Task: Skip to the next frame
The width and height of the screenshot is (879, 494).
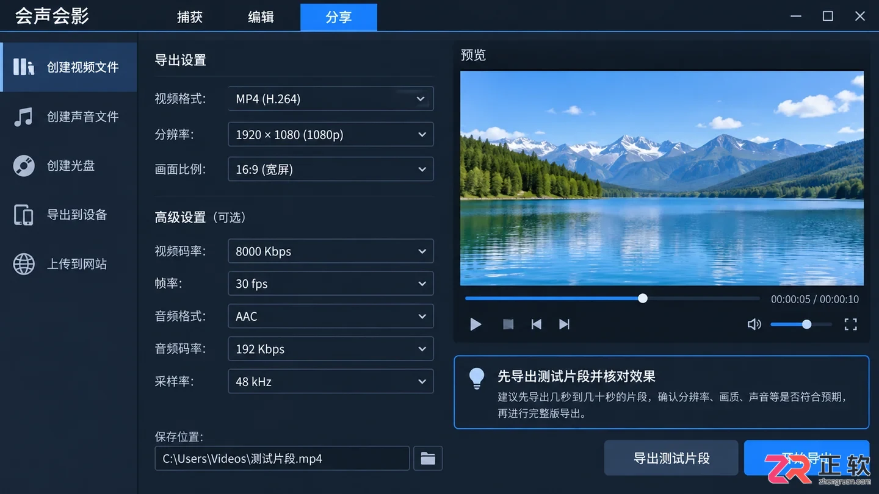Action: click(x=565, y=324)
